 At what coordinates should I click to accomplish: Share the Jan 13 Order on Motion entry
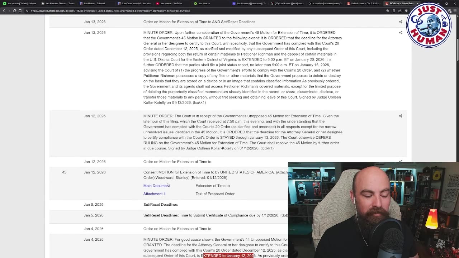401,22
